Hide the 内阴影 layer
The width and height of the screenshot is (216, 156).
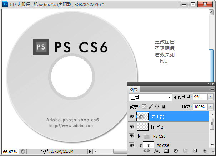(131, 116)
